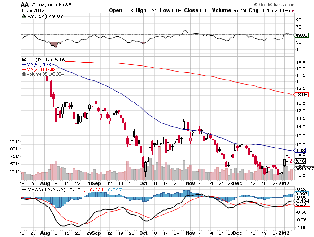The image size is (314, 237).
Task: Click the 'Chg -0.20 (-2.14%)' value
Action: (269, 10)
